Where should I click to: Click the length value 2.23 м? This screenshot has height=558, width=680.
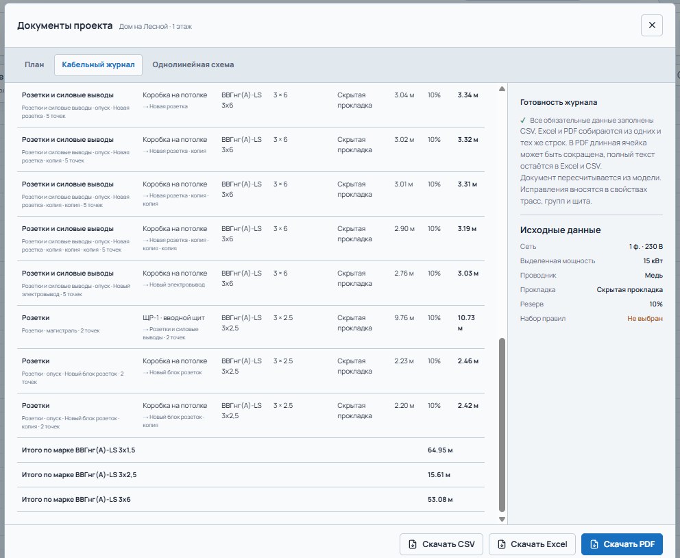click(404, 361)
